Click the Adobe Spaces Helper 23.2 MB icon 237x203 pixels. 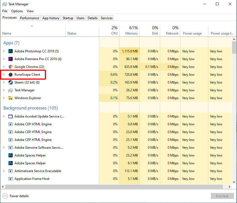tap(10, 155)
